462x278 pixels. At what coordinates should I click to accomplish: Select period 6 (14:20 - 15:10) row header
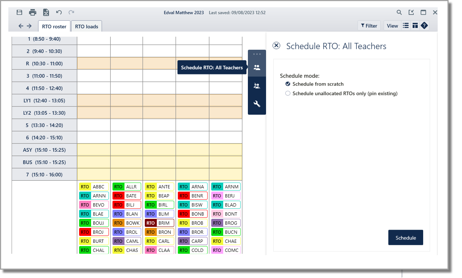coord(44,138)
